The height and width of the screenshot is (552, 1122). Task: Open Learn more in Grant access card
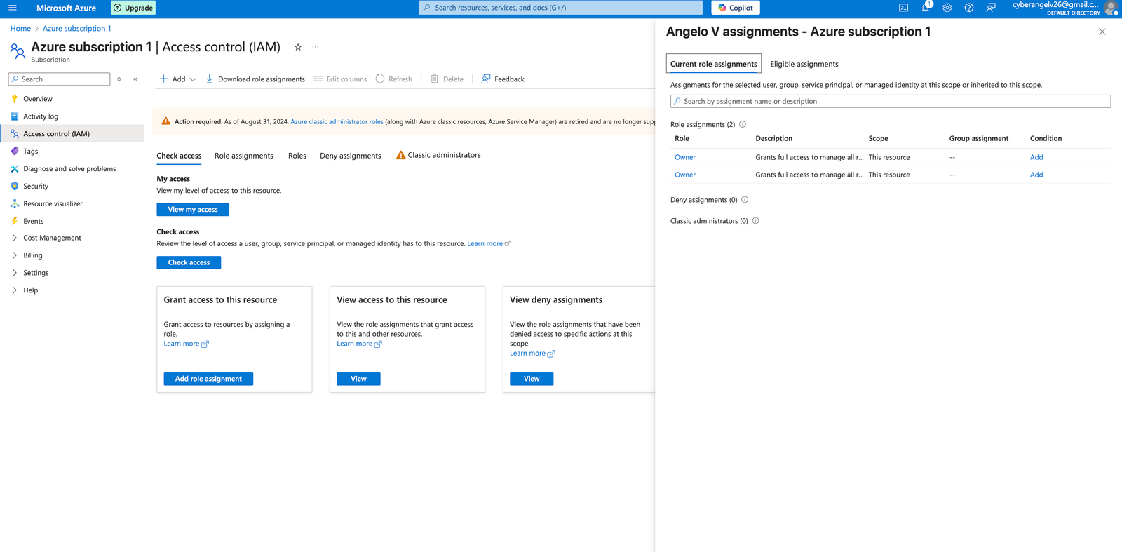click(186, 344)
